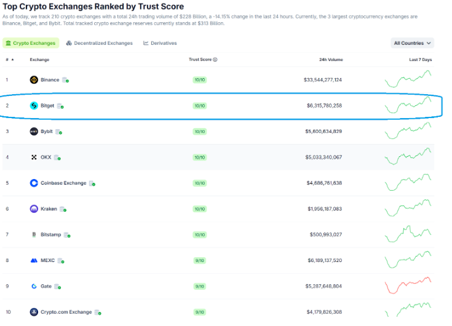Open the Bybit exchange link
The width and height of the screenshot is (452, 326).
click(46, 132)
